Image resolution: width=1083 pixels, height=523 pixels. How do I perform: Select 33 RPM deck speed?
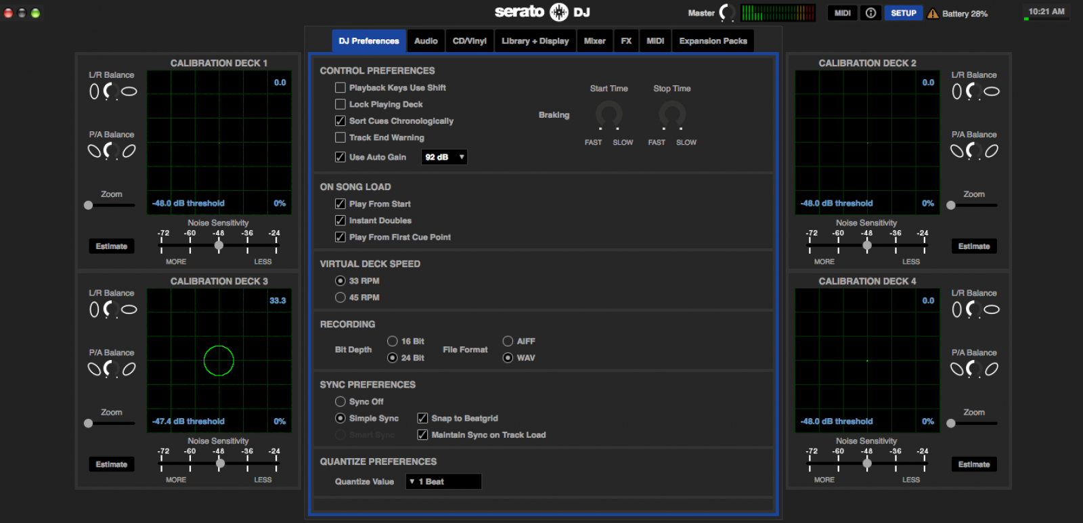[x=340, y=281]
